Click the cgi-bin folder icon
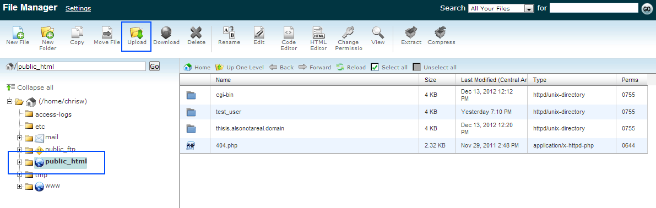Viewport: 656px width, 208px height. click(x=191, y=95)
